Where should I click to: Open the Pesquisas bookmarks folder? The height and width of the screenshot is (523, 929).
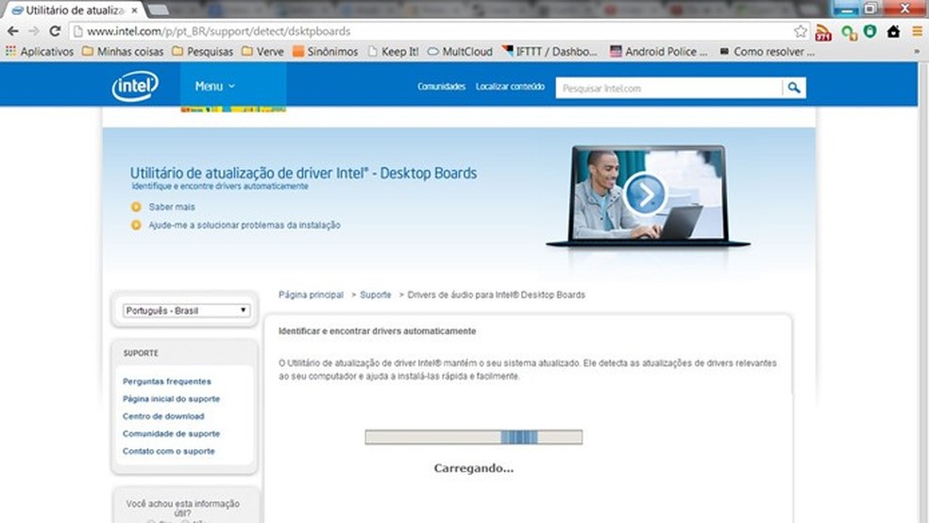[x=203, y=52]
